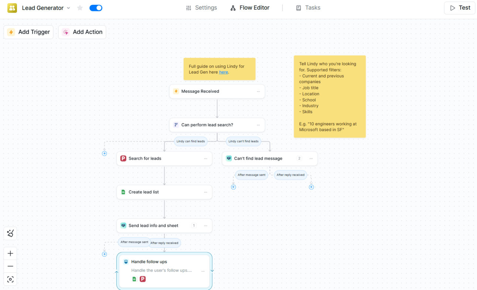Switch to the Settings tab
The image size is (477, 290).
click(202, 8)
